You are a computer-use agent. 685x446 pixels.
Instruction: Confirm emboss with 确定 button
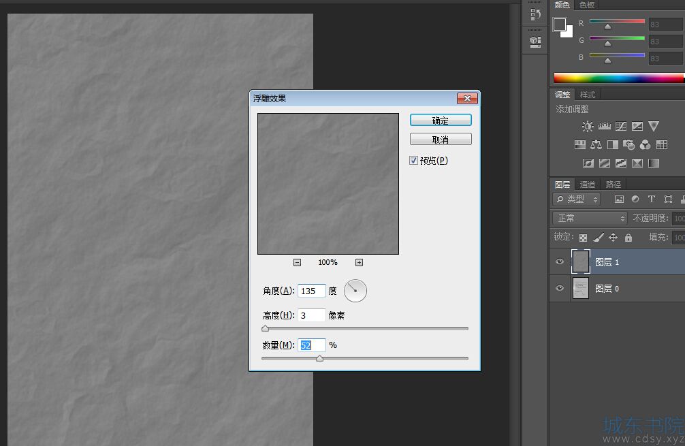click(441, 120)
